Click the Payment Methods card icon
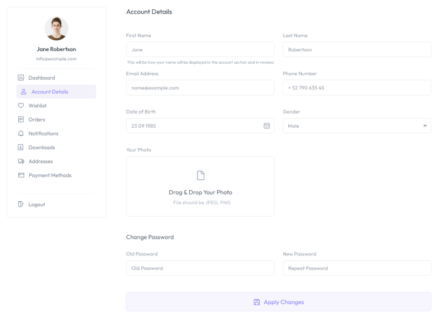The image size is (438, 315). (21, 176)
